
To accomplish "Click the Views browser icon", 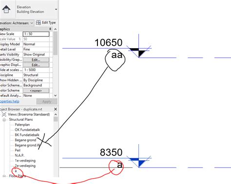I will tap(4, 114).
